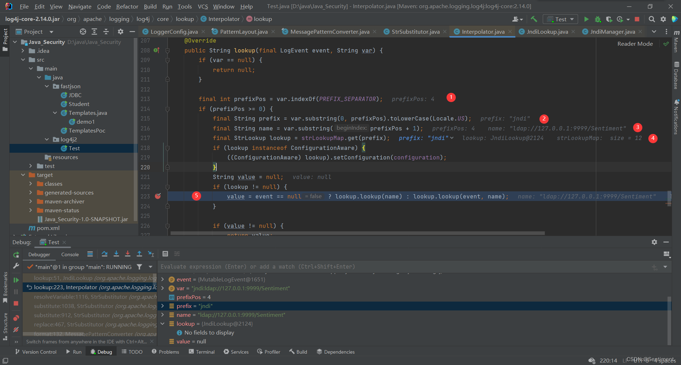Open the Refactor menu

click(x=127, y=6)
